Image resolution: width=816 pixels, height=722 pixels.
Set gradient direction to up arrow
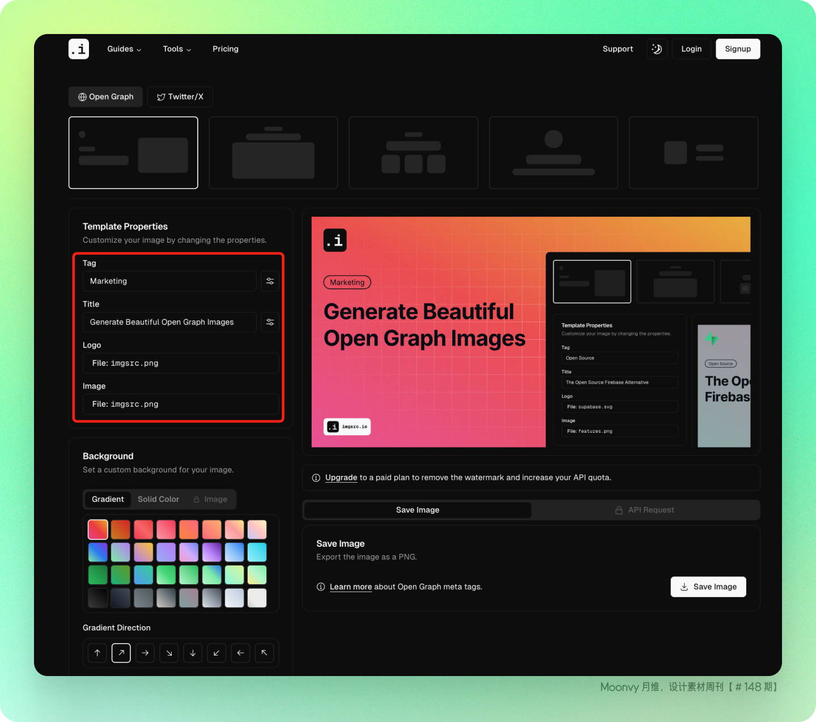[97, 653]
